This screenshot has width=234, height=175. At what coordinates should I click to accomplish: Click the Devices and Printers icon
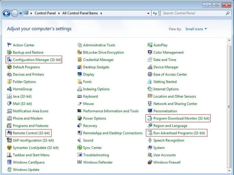pyautogui.click(x=9, y=74)
